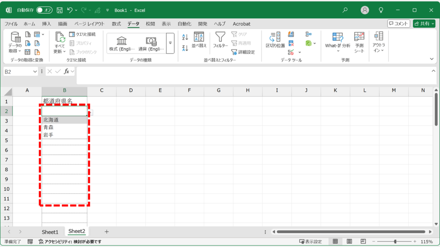Image resolution: width=440 pixels, height=247 pixels.
Task: Toggle the フィルター filter funnel
Action: [x=220, y=40]
